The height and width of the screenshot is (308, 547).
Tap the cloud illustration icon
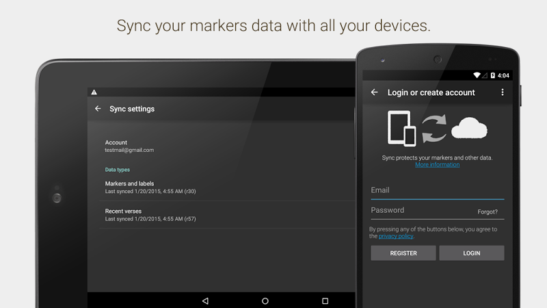click(470, 128)
